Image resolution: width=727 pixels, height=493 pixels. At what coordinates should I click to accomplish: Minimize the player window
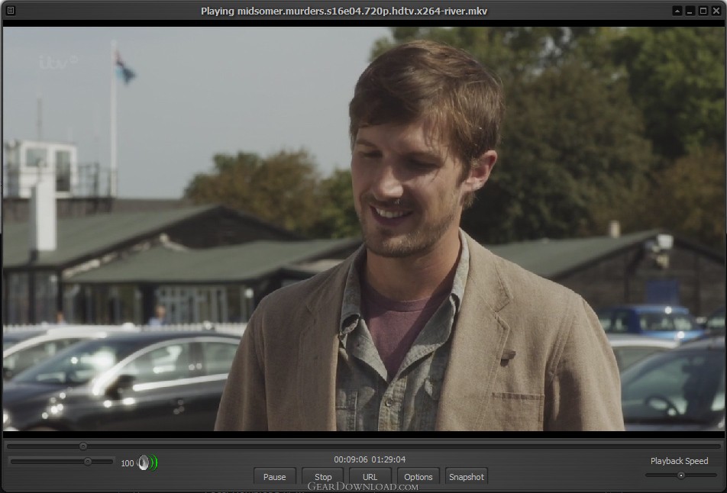tap(690, 11)
